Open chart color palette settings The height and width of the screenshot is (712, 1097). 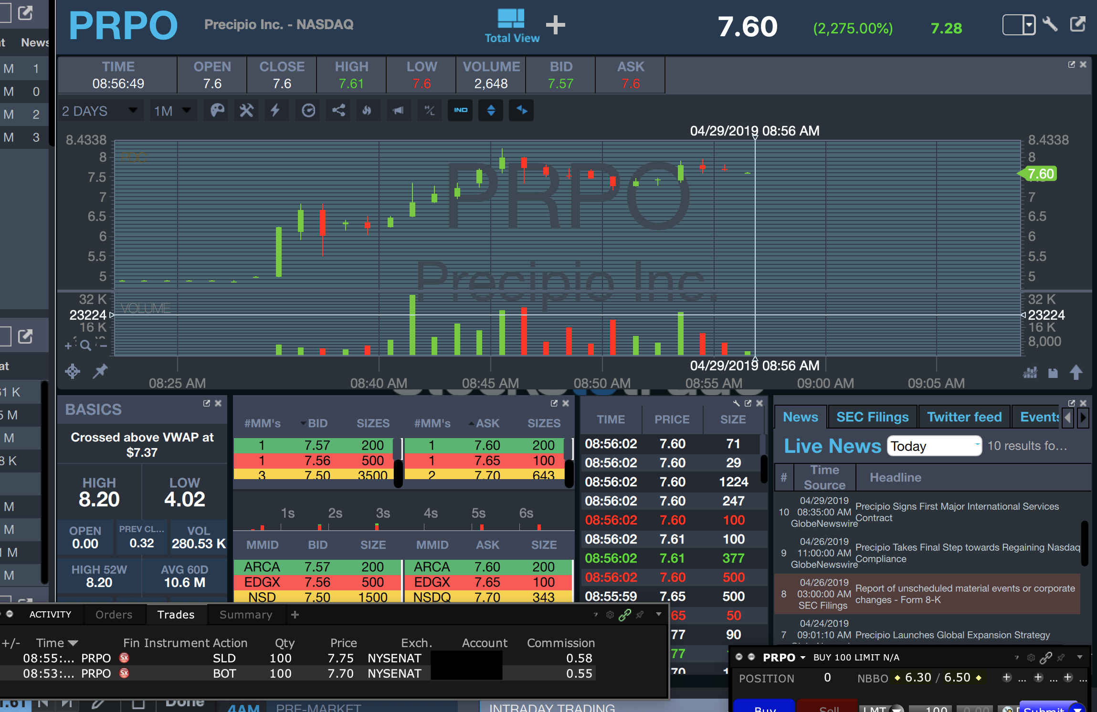click(217, 111)
